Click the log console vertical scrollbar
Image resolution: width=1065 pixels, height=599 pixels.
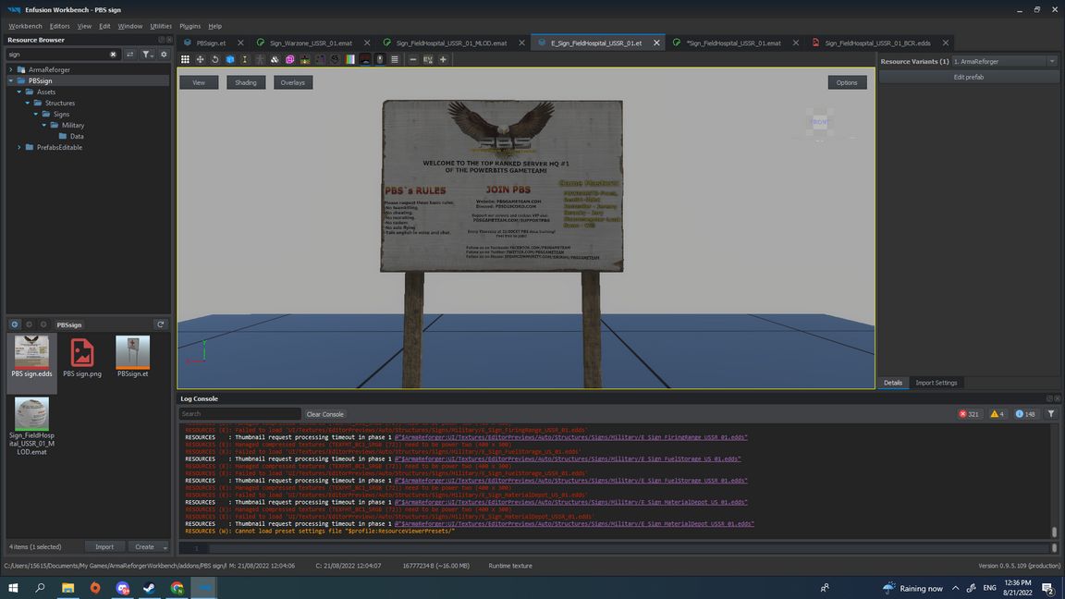click(x=1054, y=481)
